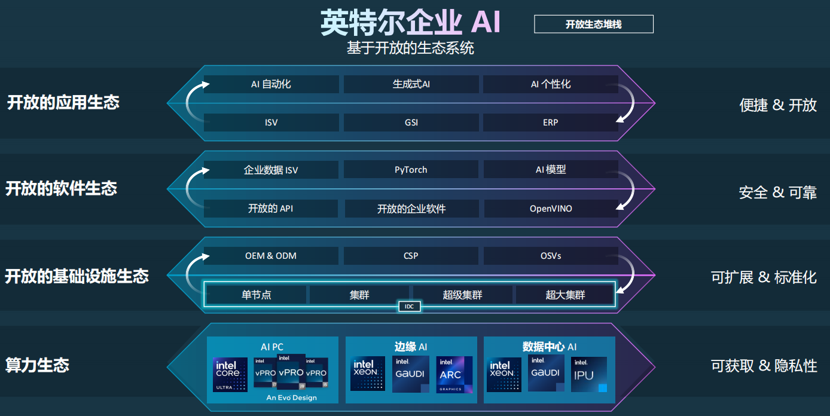Click the 数据中心 AI card heading
The width and height of the screenshot is (830, 416).
click(550, 347)
